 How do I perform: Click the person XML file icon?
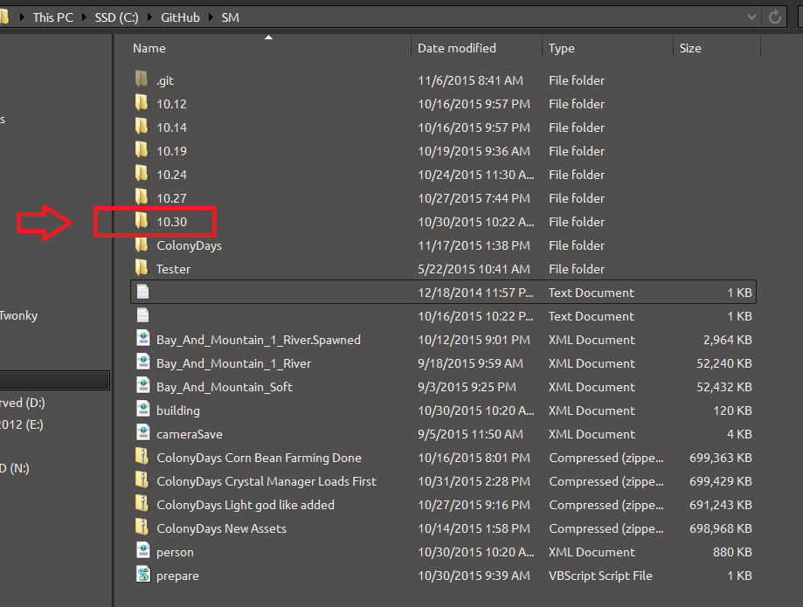143,550
